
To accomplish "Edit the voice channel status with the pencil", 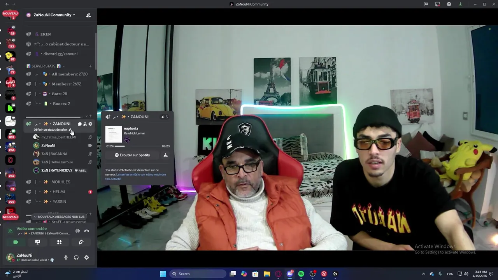I will (70, 129).
